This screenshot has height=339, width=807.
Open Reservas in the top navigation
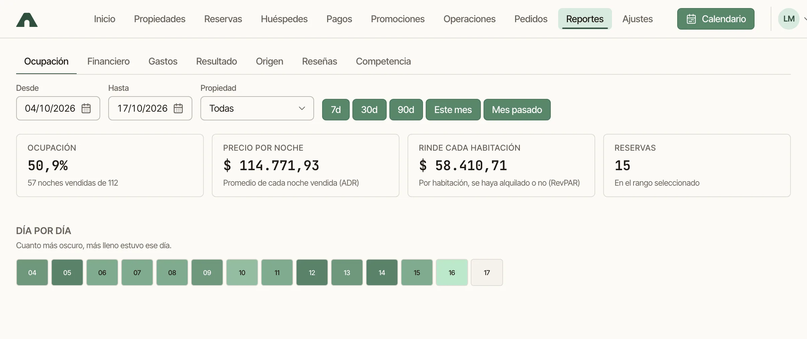click(223, 19)
